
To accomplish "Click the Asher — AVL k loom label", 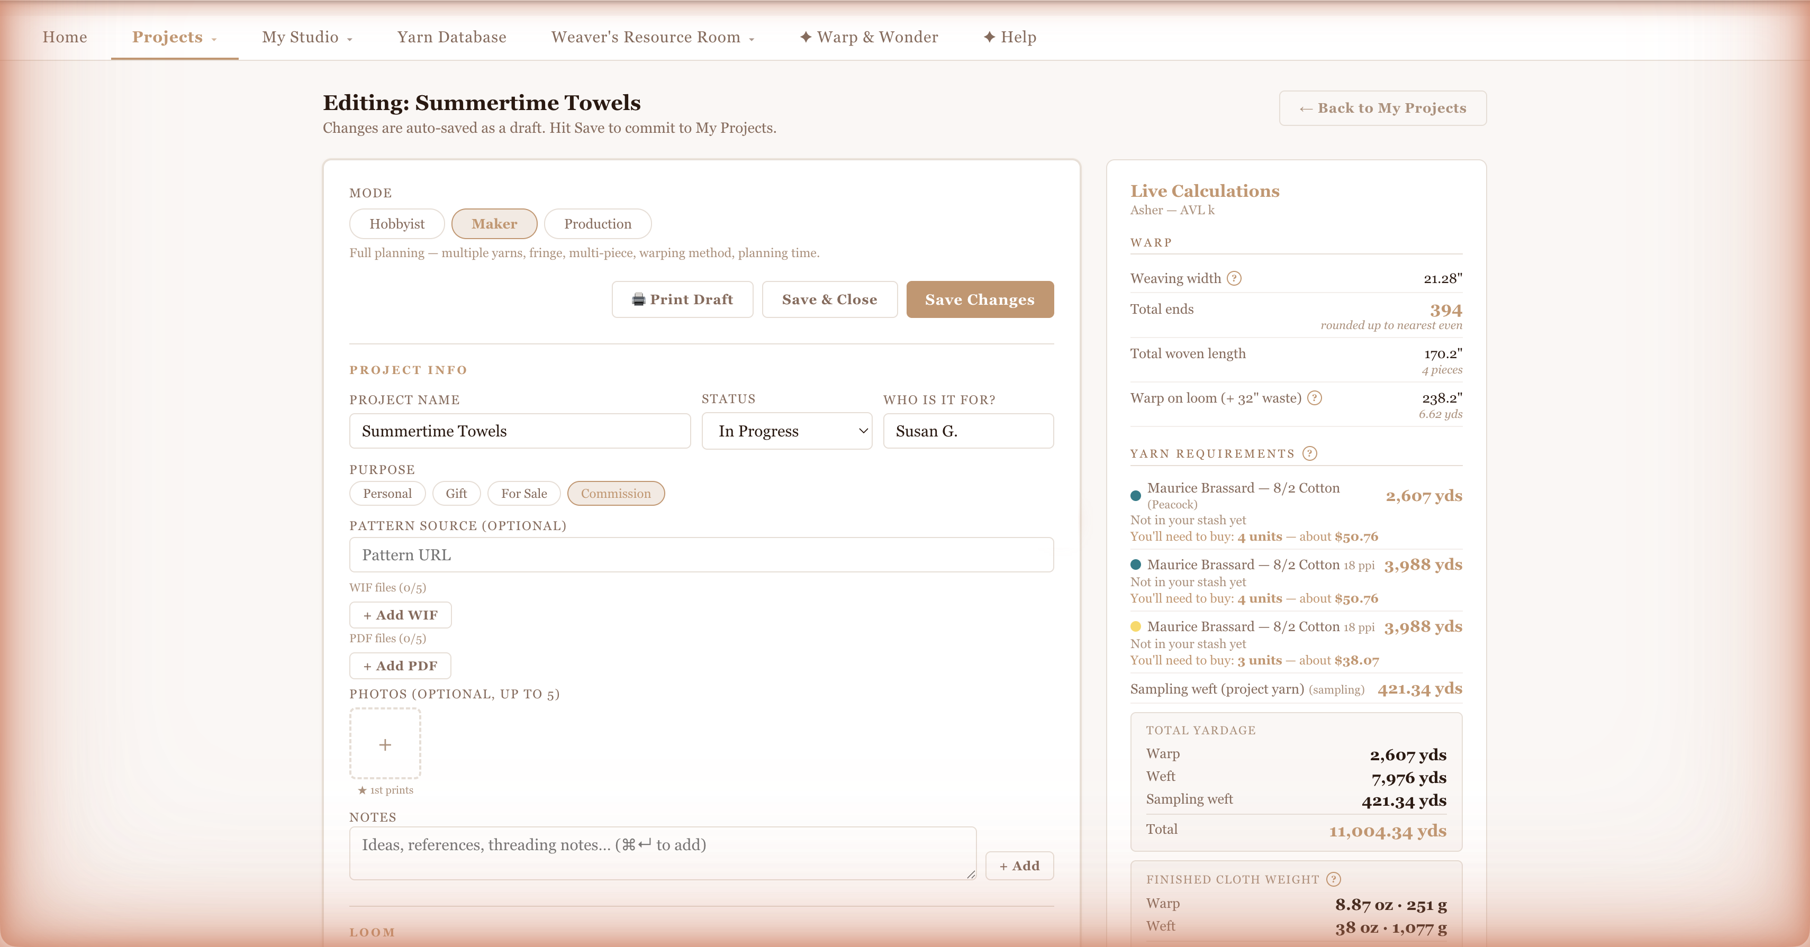I will click(1172, 210).
